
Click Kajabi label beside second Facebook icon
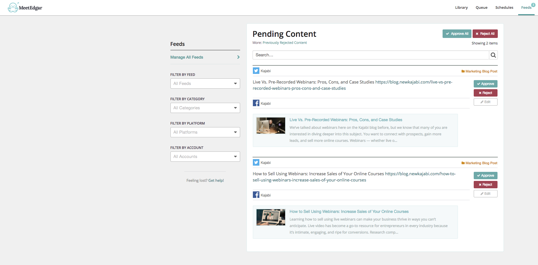[x=266, y=195]
